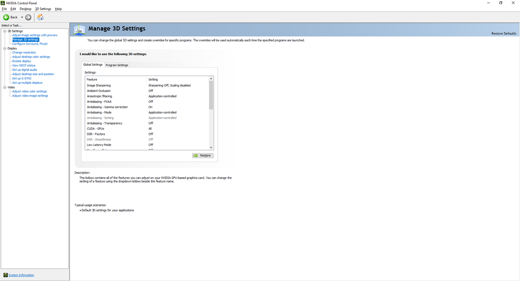Image resolution: width=520 pixels, height=281 pixels.
Task: Collapse the Display tree node
Action: coord(5,48)
